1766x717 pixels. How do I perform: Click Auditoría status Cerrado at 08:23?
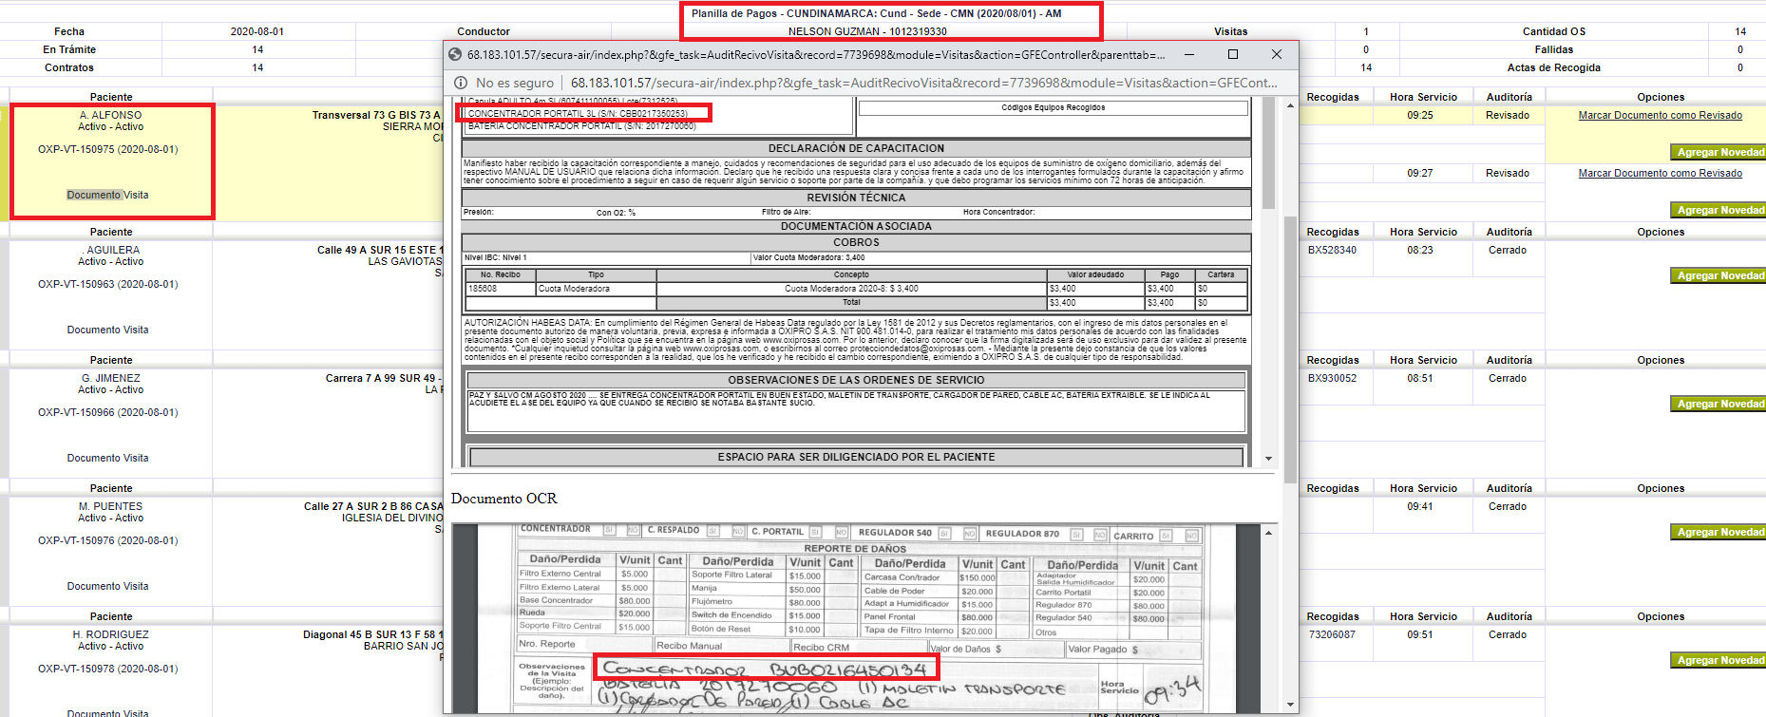click(1508, 250)
